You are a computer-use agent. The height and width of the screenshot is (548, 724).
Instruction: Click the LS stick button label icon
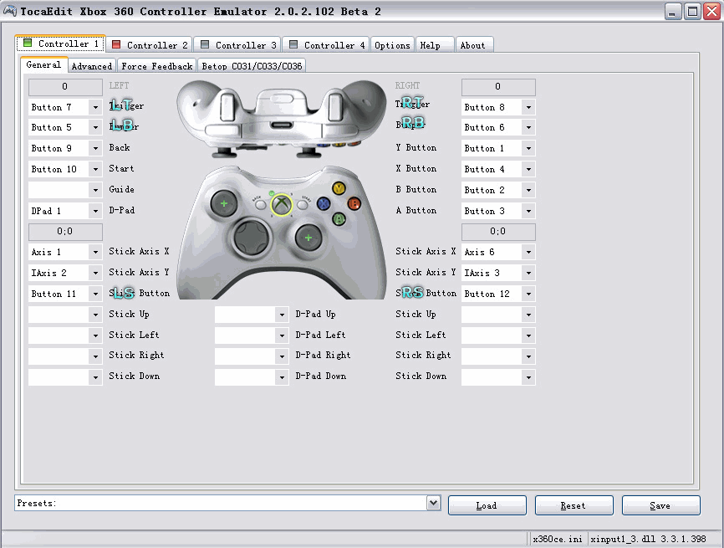click(123, 293)
